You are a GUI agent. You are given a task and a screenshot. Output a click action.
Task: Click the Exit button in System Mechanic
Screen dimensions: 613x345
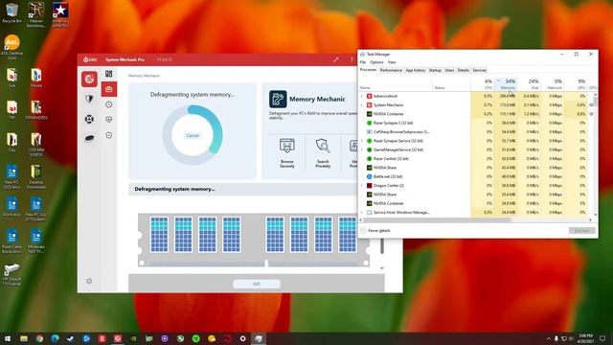(257, 284)
